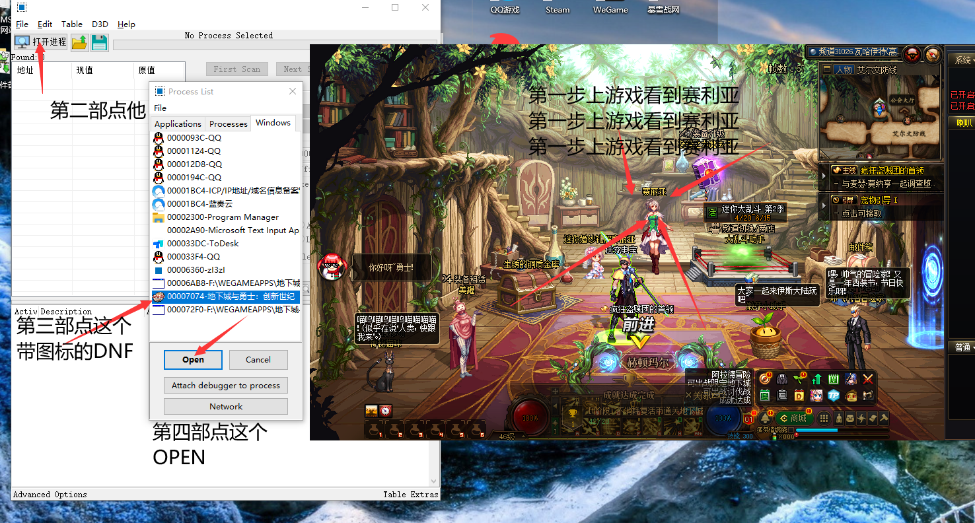The height and width of the screenshot is (523, 975).
Task: Open the 系统 chat channel dropdown
Action: coord(960,60)
